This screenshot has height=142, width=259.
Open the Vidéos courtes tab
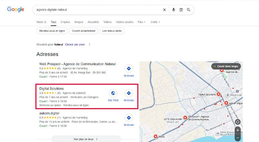pos(125,22)
